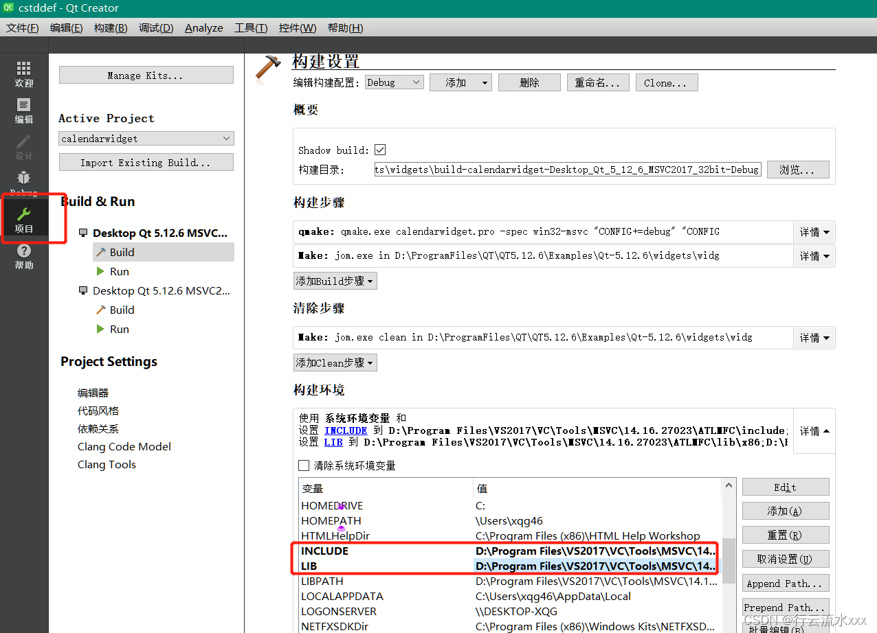Toggle the Shadow build checkbox
The image size is (877, 633).
[380, 150]
